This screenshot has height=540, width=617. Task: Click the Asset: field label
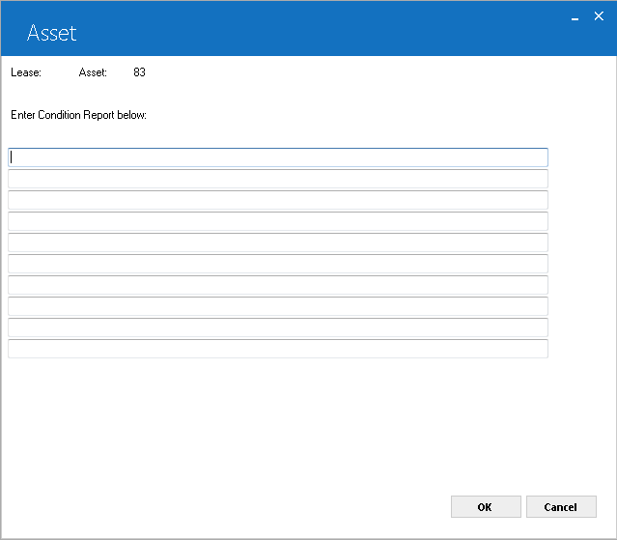coord(93,72)
